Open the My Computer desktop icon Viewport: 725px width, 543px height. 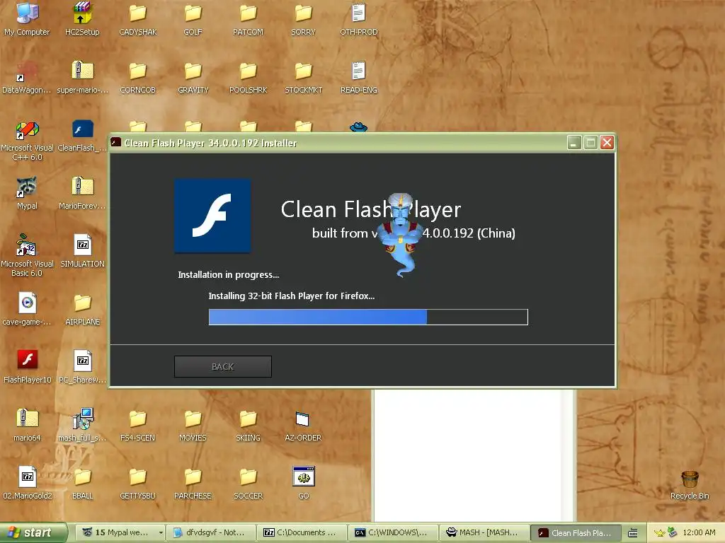point(27,19)
